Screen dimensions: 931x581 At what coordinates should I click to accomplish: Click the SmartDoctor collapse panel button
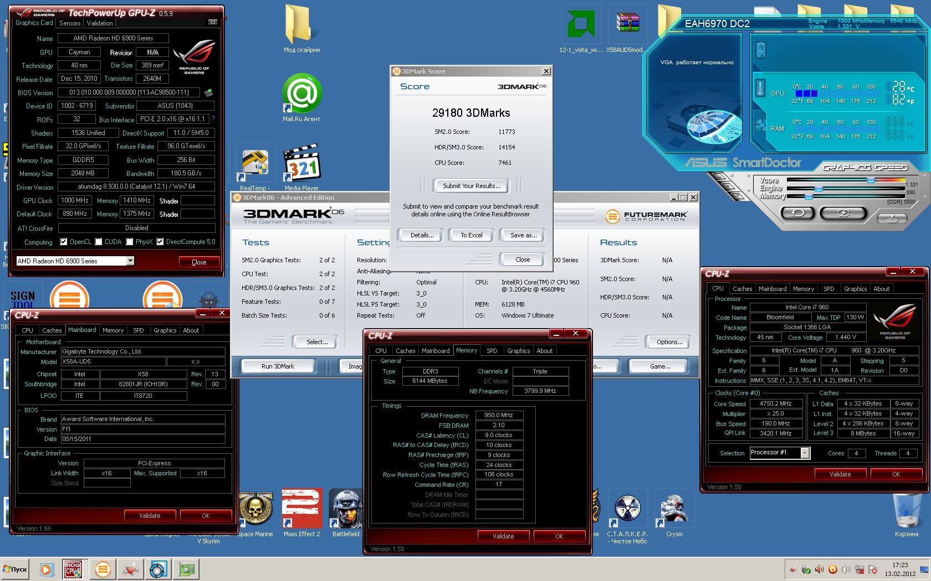click(x=893, y=218)
